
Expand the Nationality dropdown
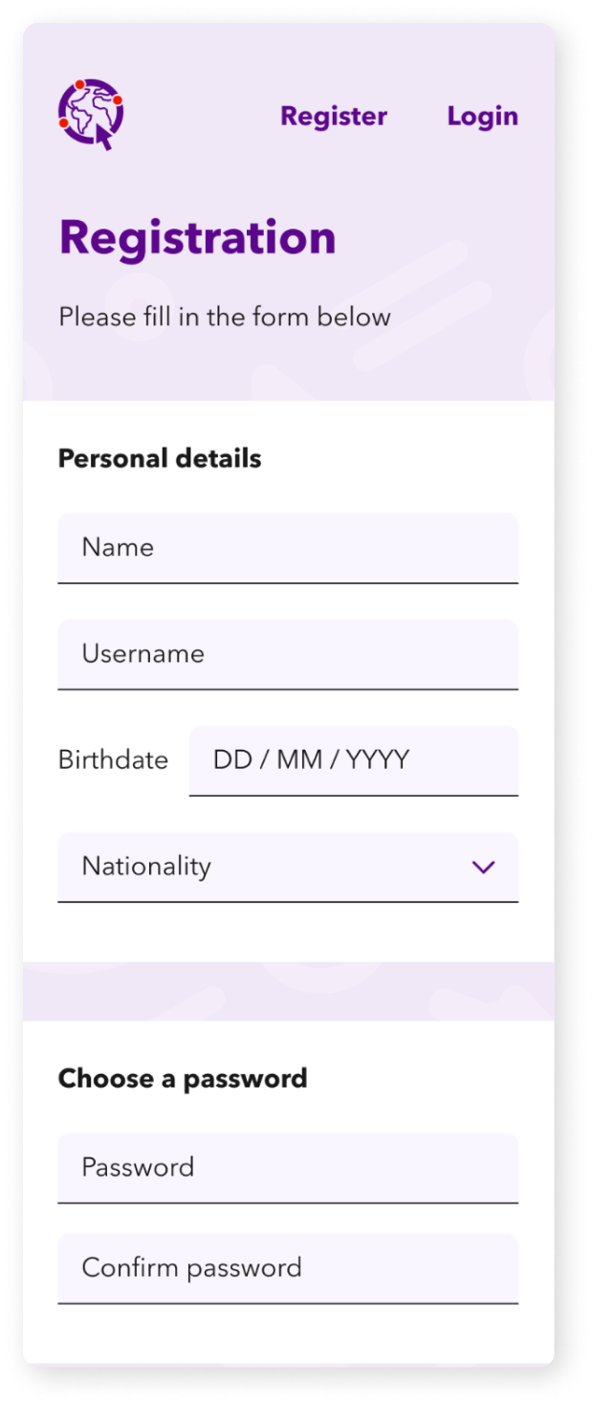287,867
